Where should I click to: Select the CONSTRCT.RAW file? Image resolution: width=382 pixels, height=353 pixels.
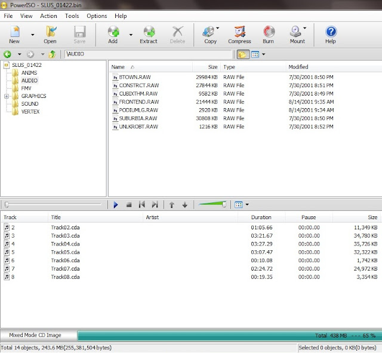tap(139, 85)
